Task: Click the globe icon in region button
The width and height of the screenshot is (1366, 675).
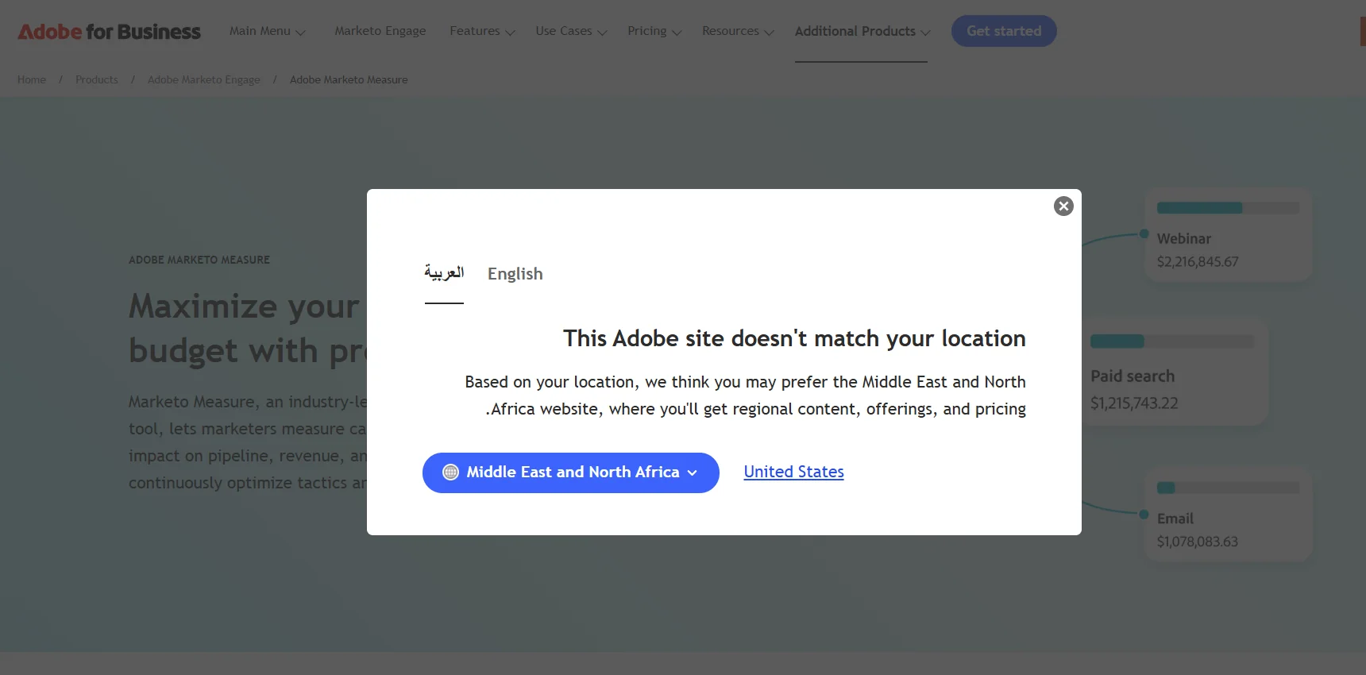Action: pos(450,472)
